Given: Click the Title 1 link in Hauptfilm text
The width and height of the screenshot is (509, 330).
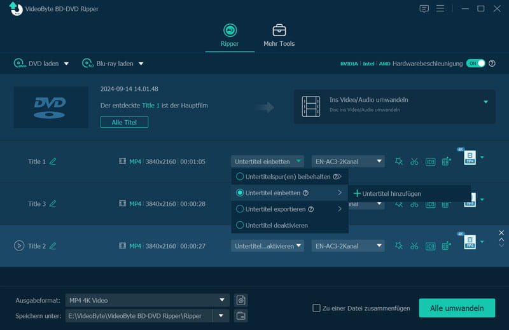Looking at the screenshot, I should [x=151, y=105].
